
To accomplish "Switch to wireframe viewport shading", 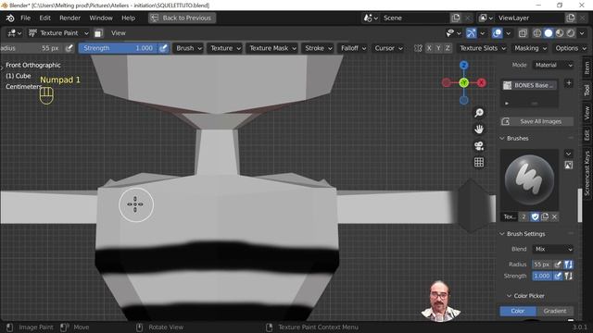I will click(x=537, y=33).
